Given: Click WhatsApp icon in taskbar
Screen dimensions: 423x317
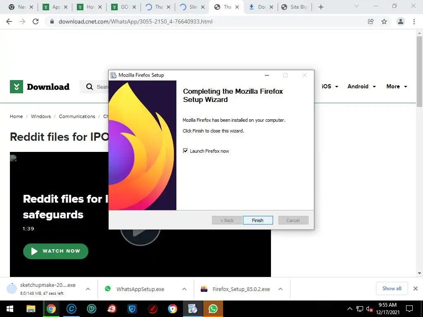Looking at the screenshot, I should 213,309.
